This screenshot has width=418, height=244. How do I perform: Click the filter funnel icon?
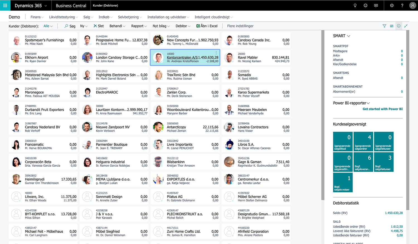pyautogui.click(x=385, y=26)
